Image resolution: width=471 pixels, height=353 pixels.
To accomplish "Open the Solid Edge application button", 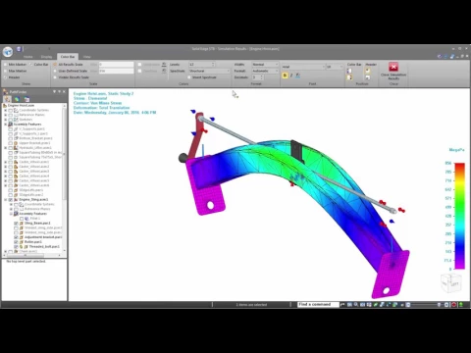I will 8,51.
